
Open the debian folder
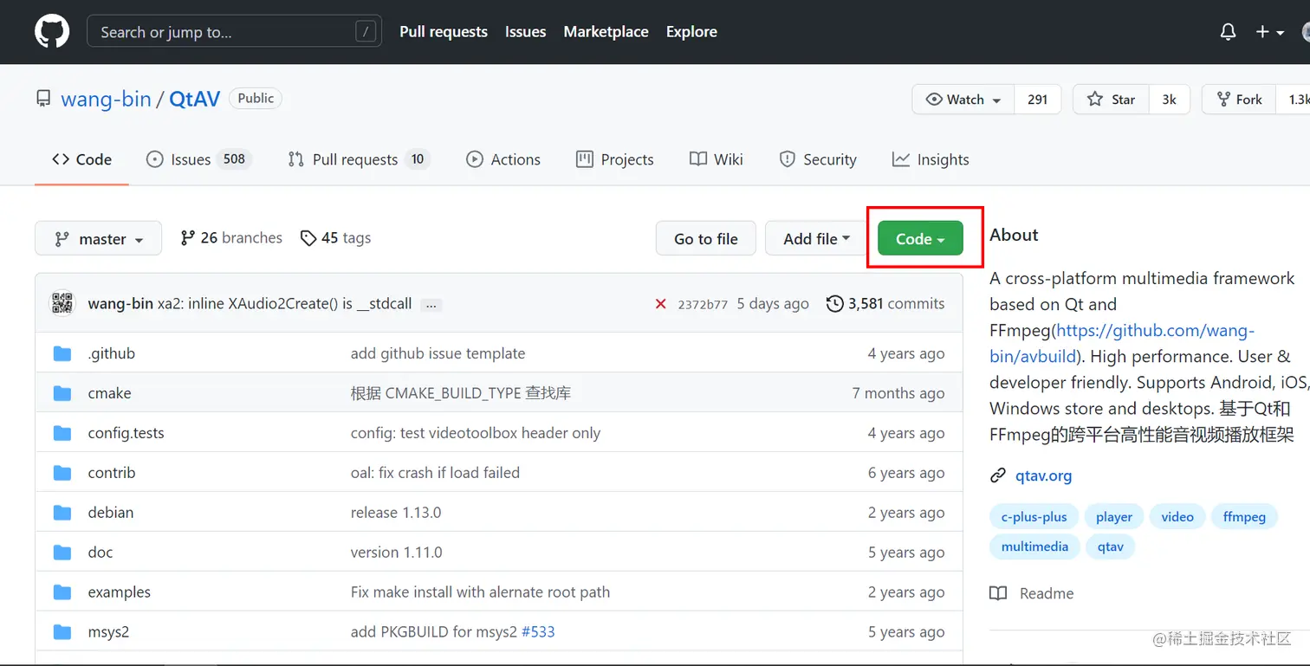111,513
